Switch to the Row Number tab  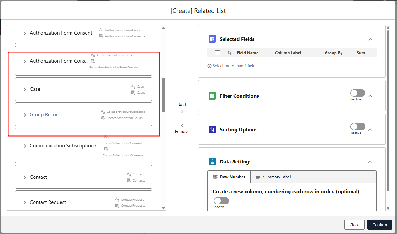[x=229, y=177]
